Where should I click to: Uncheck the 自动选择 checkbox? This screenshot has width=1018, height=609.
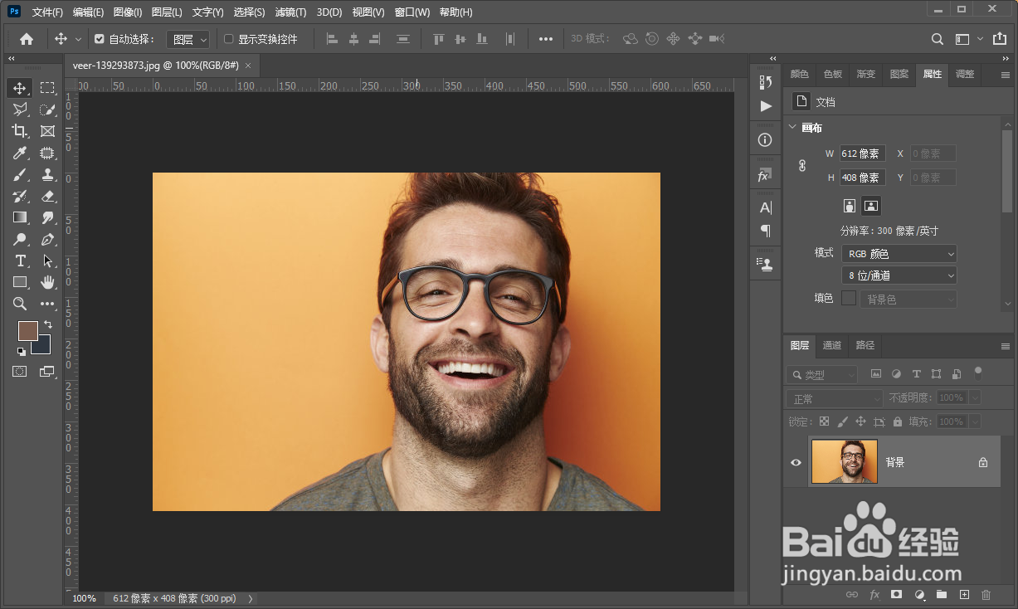(x=100, y=39)
